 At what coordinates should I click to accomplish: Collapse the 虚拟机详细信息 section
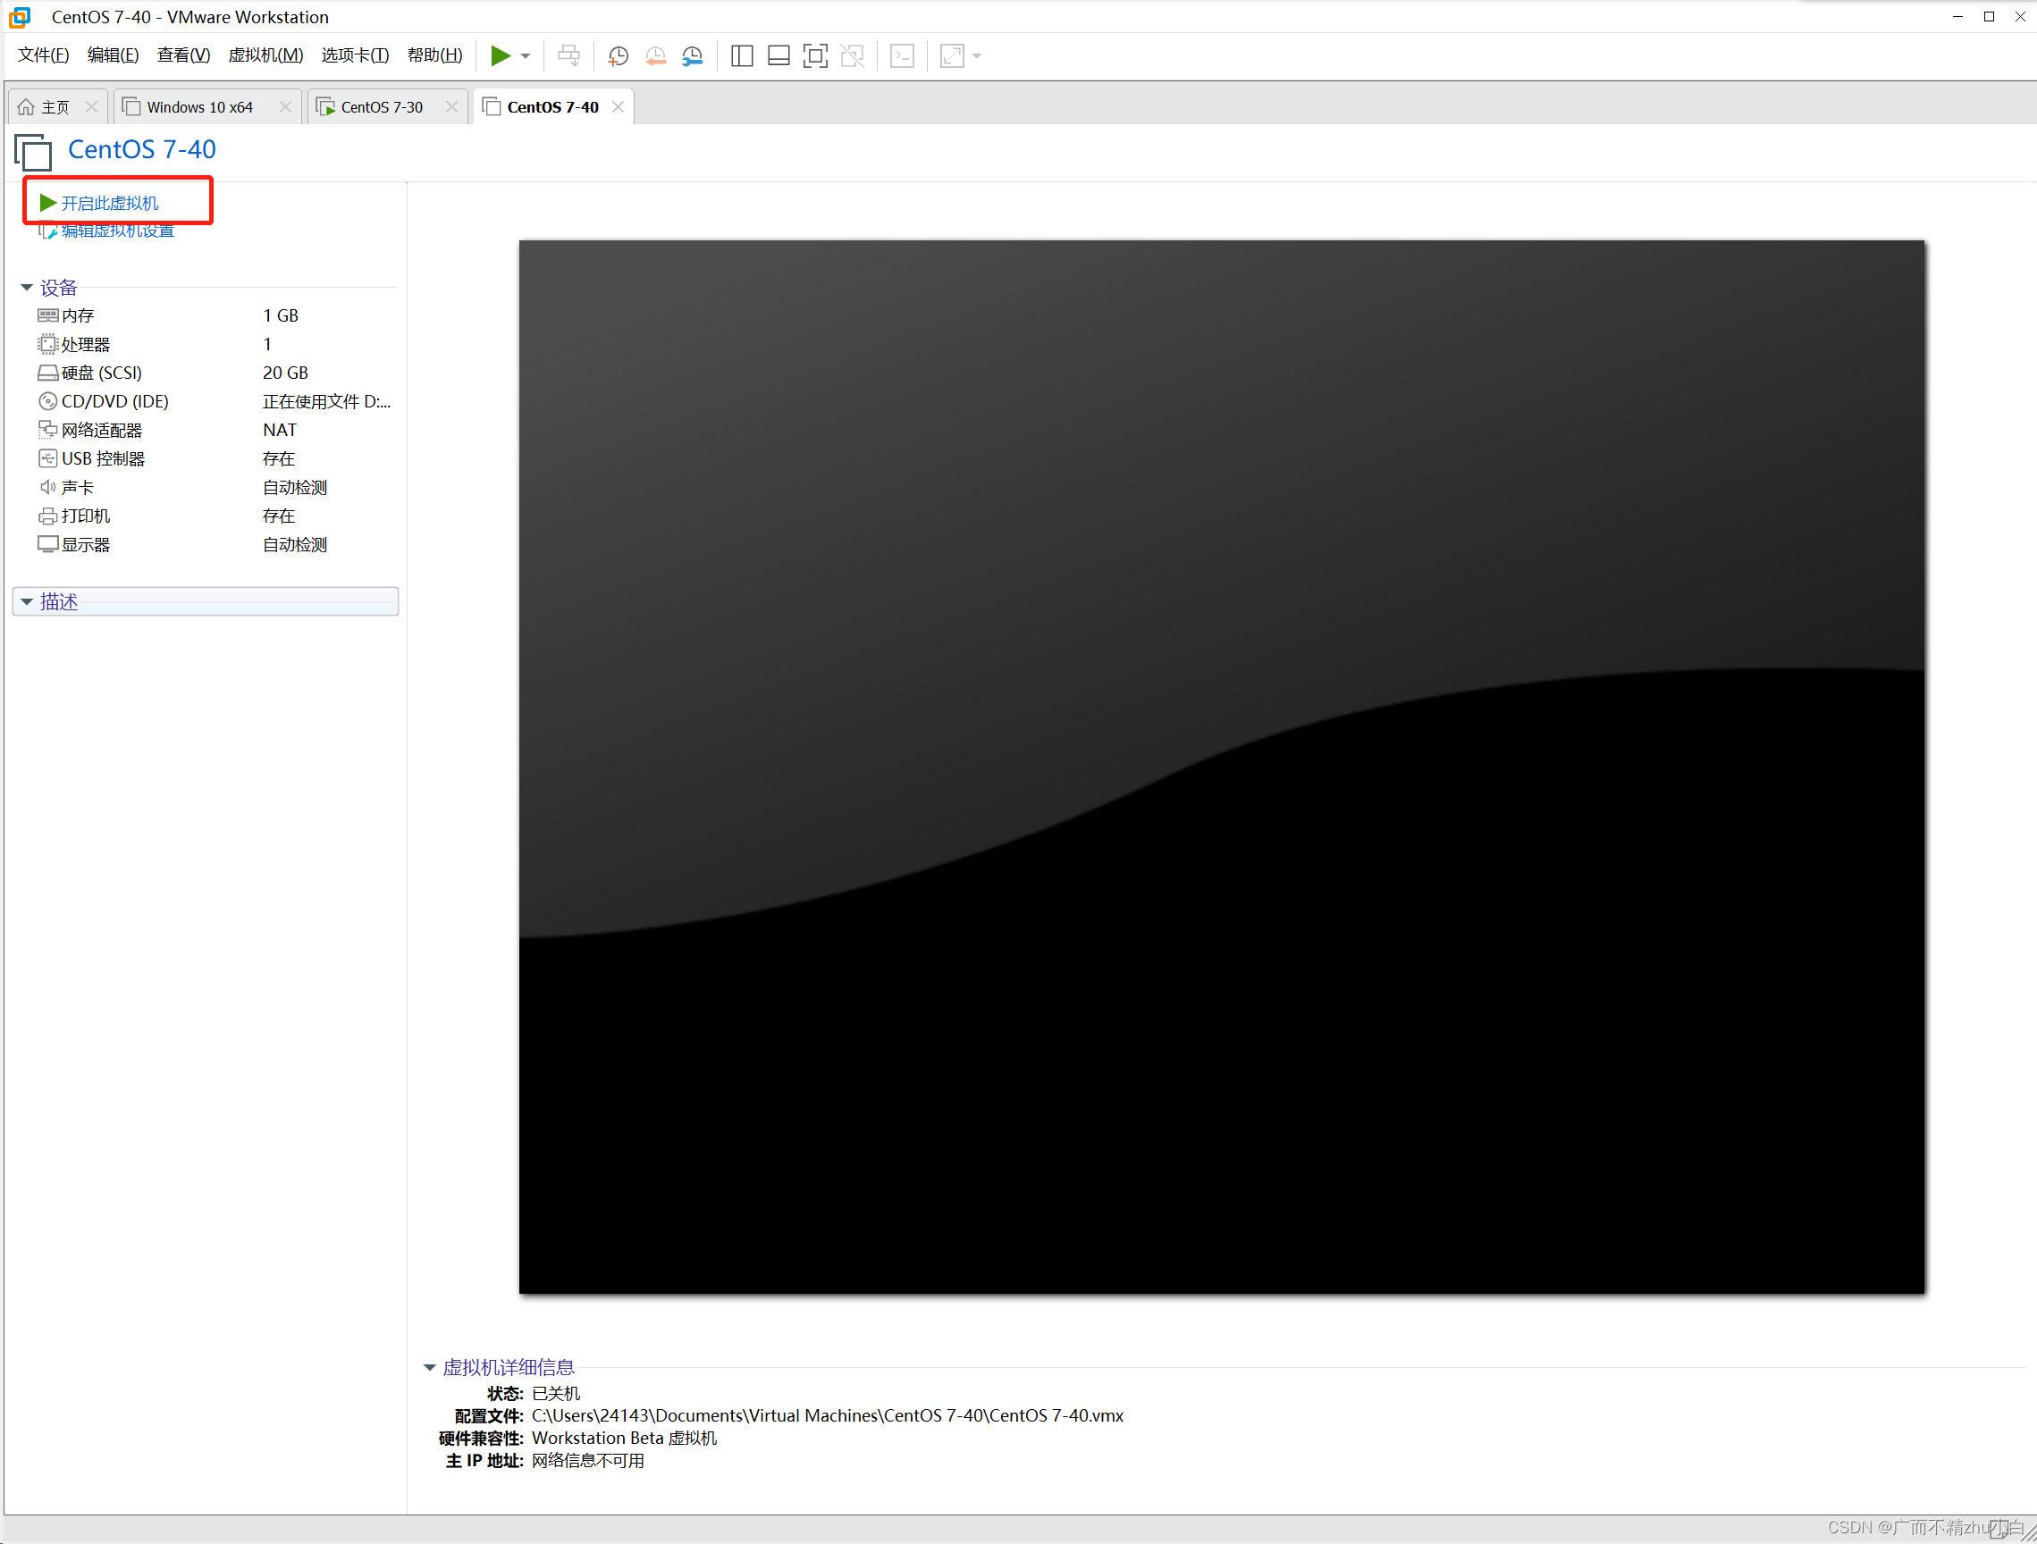pos(429,1367)
